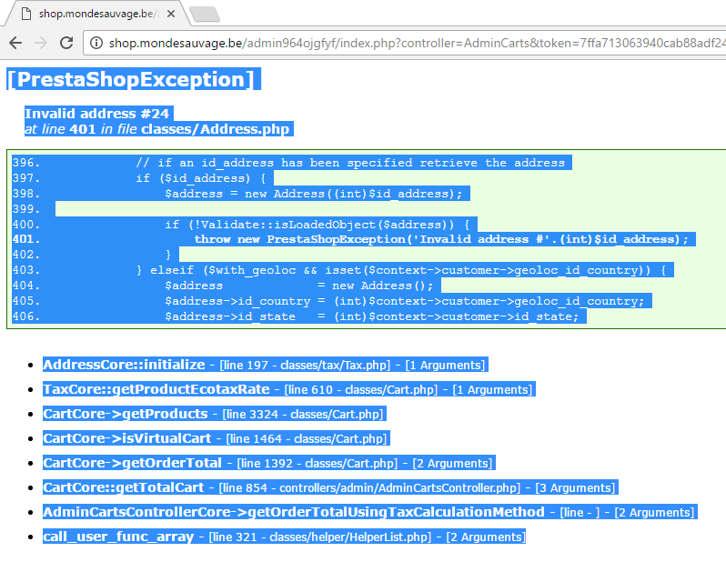Show '[1 Arguments]' for TaxCore::getProductEcotaxRate
This screenshot has height=582, width=726.
[492, 389]
